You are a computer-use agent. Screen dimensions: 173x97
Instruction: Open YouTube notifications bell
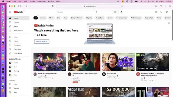point(161,12)
